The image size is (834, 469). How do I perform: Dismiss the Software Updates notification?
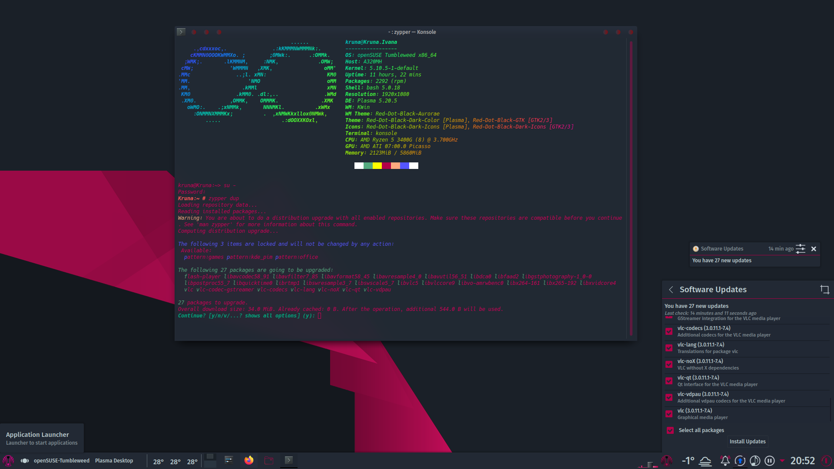pos(814,249)
